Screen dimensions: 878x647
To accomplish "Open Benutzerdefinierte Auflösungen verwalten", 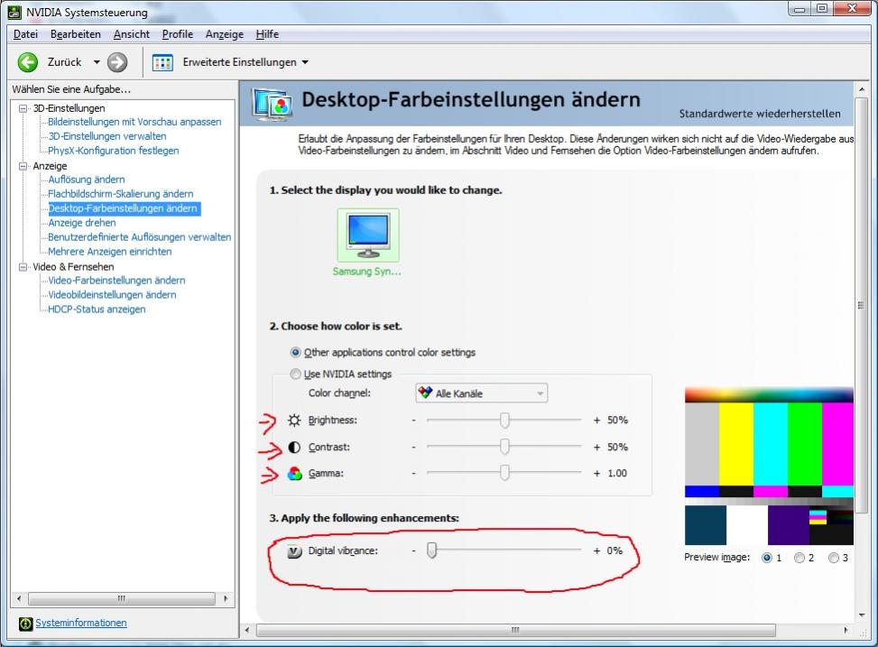I will tap(140, 237).
